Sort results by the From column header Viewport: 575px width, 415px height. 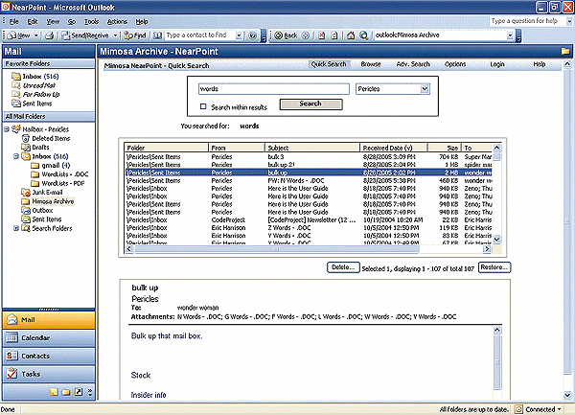[x=237, y=148]
